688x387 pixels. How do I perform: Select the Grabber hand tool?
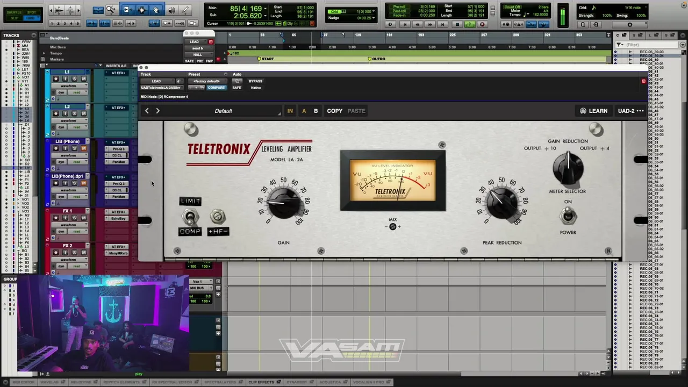tap(156, 10)
